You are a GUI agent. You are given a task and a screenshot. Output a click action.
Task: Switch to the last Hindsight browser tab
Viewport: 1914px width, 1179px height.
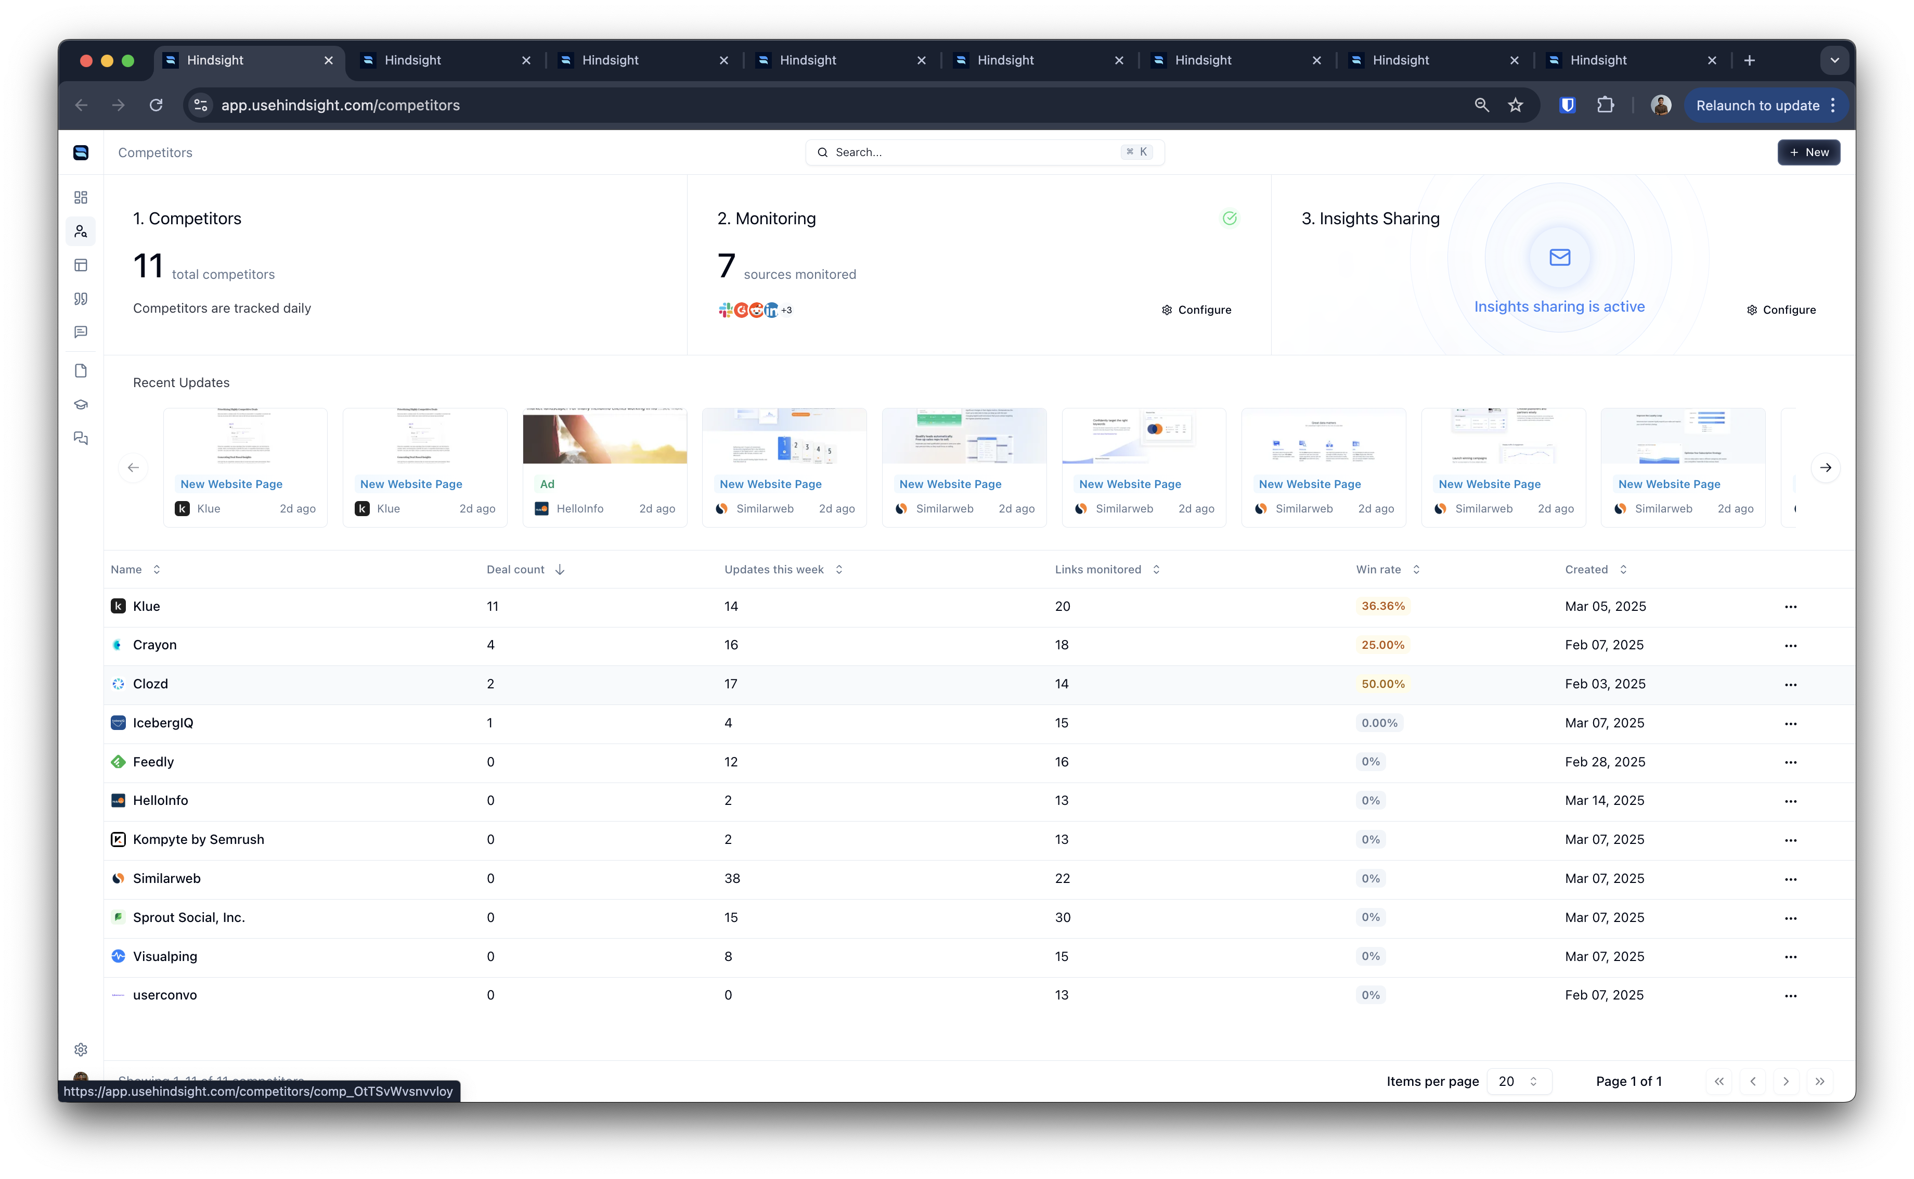(x=1632, y=60)
